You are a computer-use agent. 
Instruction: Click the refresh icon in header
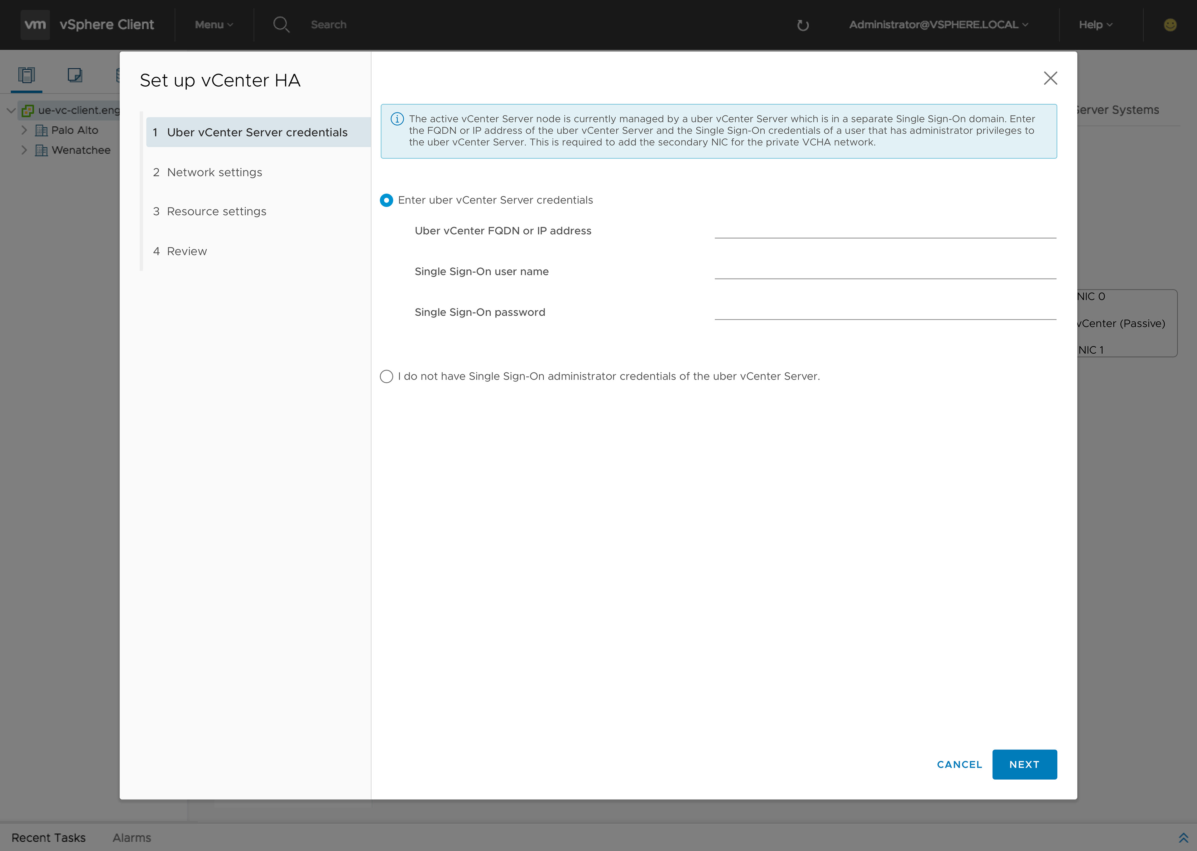click(x=803, y=25)
